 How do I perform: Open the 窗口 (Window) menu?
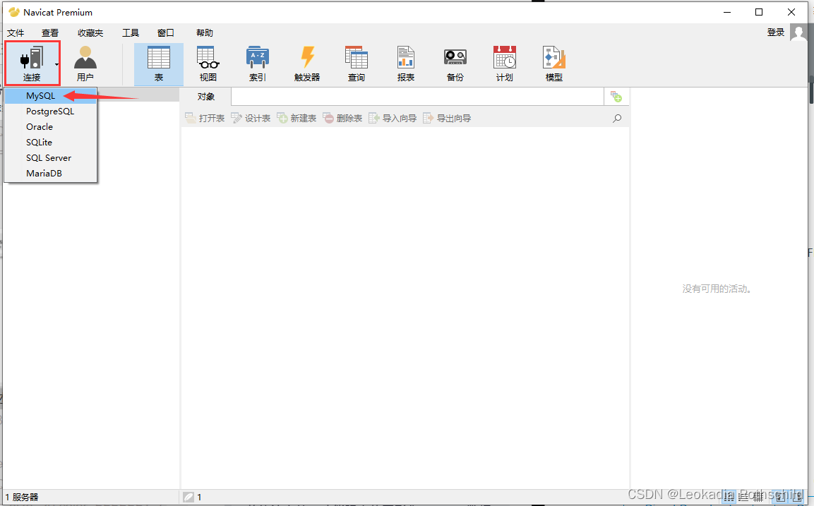coord(166,32)
